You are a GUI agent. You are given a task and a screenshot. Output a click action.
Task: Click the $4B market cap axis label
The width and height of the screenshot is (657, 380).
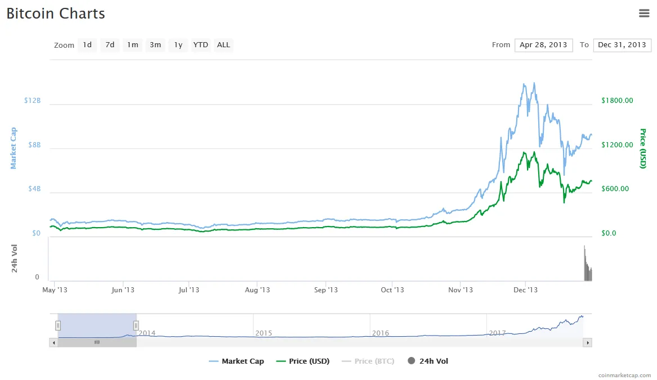click(x=34, y=189)
